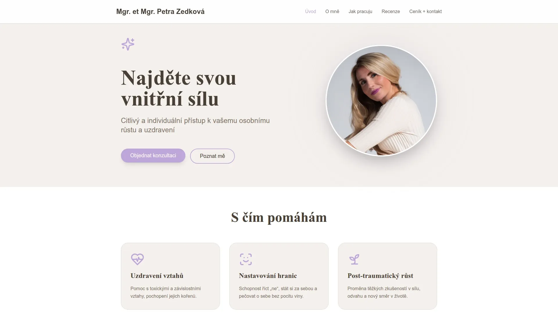The width and height of the screenshot is (558, 314).
Task: View the Recenze section
Action: click(391, 11)
